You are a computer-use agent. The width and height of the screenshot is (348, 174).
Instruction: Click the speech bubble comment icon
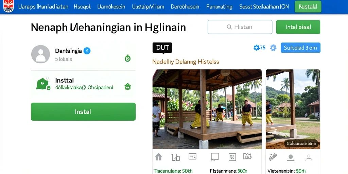(x=215, y=157)
